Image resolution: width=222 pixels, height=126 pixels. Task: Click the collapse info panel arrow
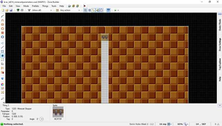pos(220,106)
